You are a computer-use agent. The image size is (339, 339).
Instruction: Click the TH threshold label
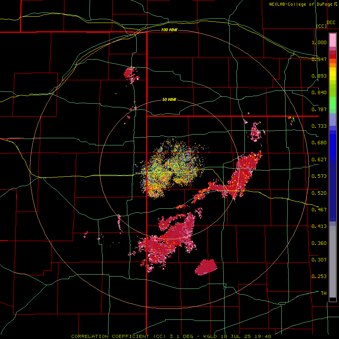point(324,293)
